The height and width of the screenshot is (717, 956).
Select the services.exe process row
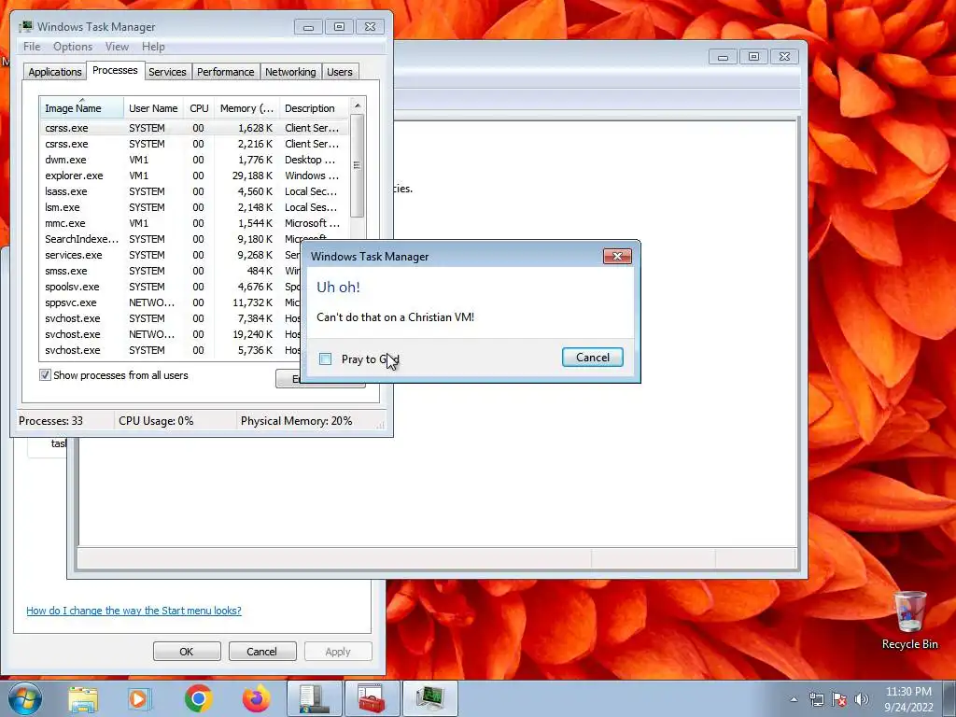pyautogui.click(x=171, y=255)
